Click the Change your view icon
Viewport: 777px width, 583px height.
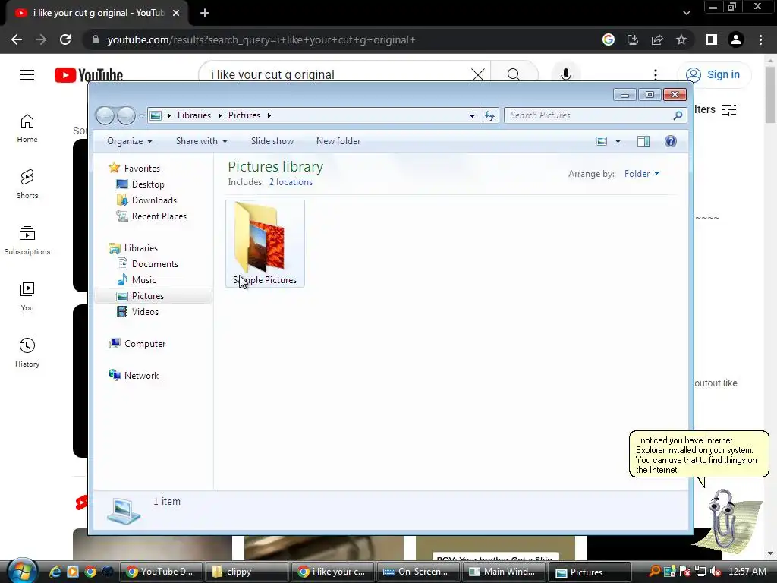[602, 141]
